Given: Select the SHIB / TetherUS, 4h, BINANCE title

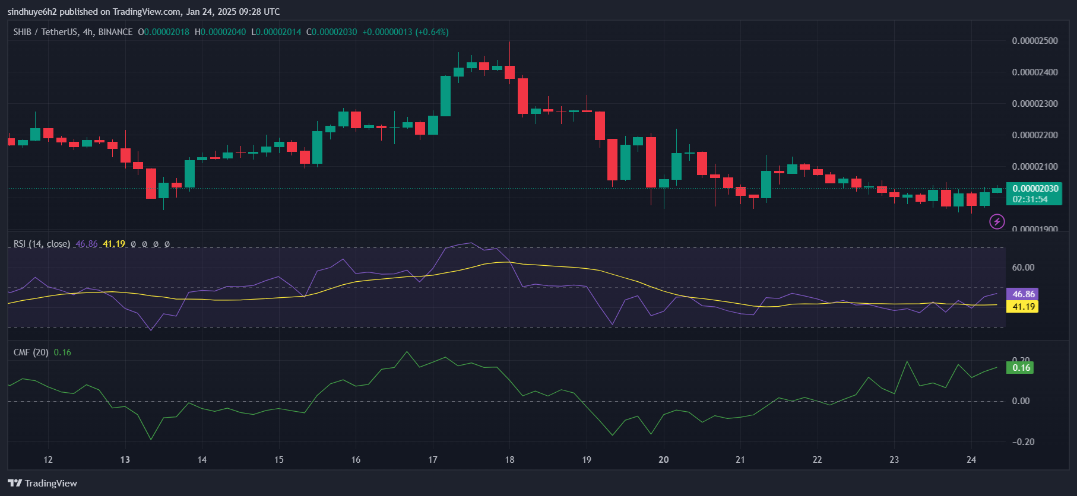Looking at the screenshot, I should 73,32.
